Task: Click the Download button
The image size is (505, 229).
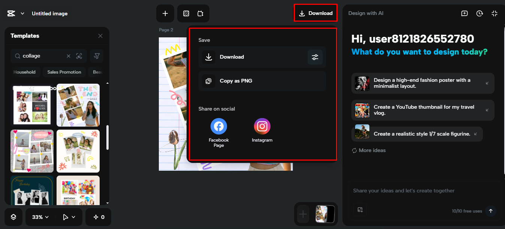Action: [x=315, y=13]
